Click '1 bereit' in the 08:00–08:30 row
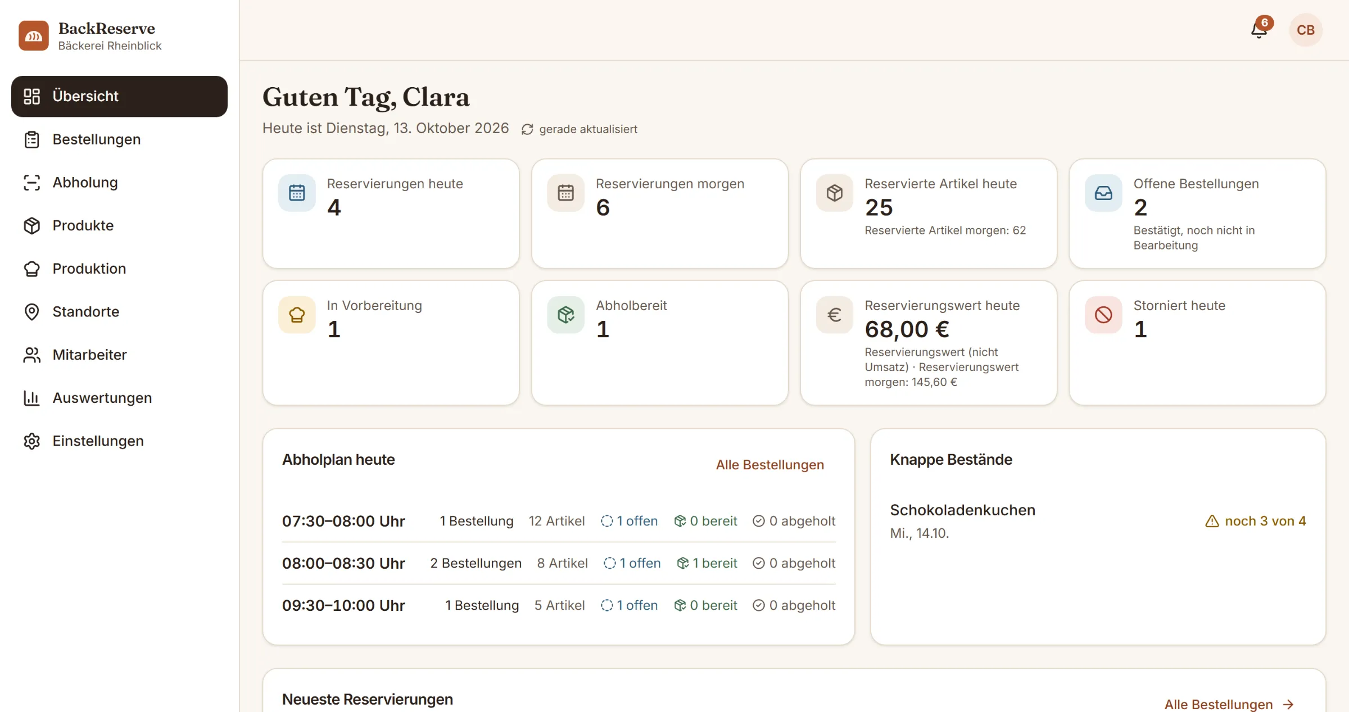The image size is (1349, 712). point(707,563)
